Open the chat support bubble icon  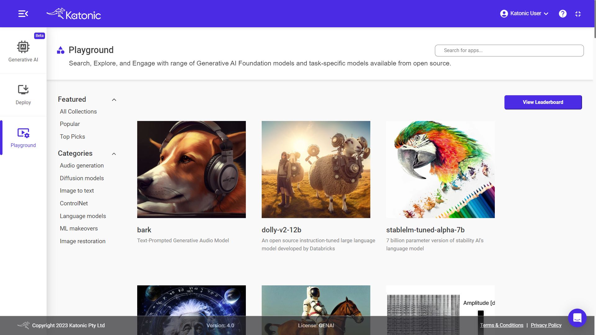(x=577, y=318)
